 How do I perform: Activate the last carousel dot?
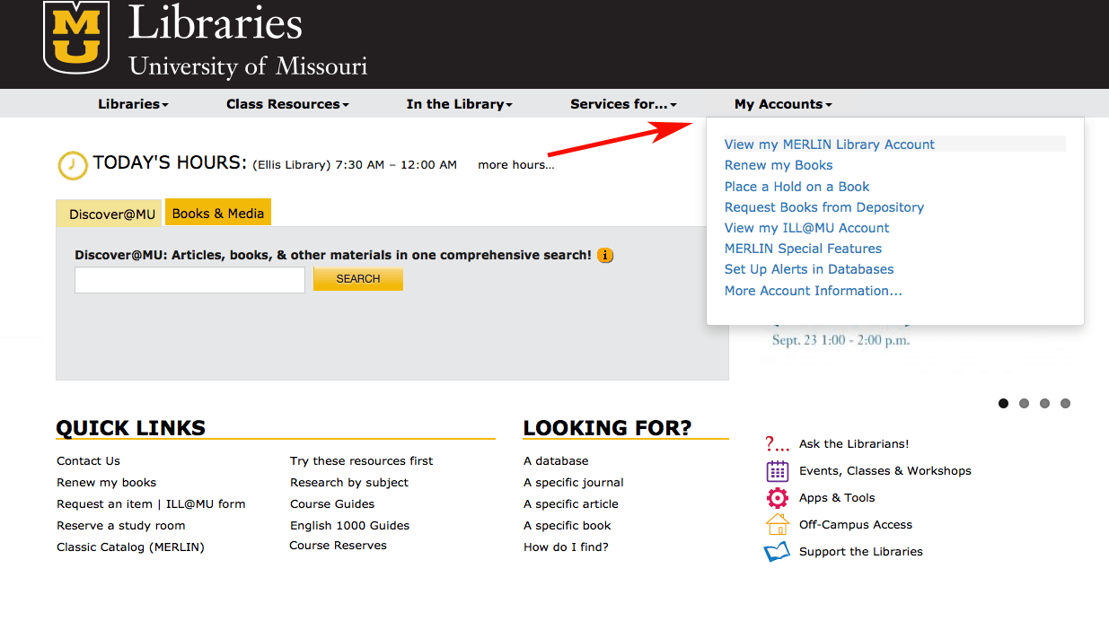[x=1066, y=403]
